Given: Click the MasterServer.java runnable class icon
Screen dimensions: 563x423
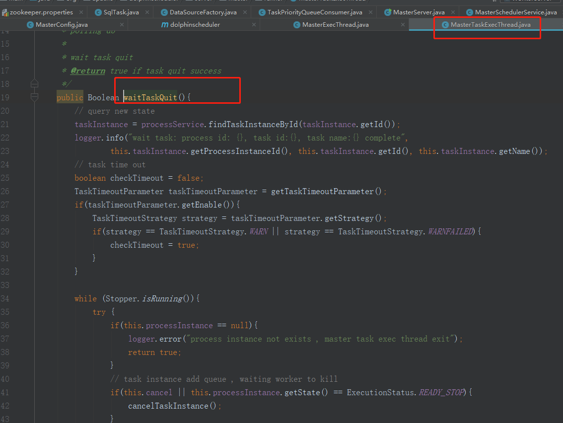Looking at the screenshot, I should pyautogui.click(x=388, y=12).
